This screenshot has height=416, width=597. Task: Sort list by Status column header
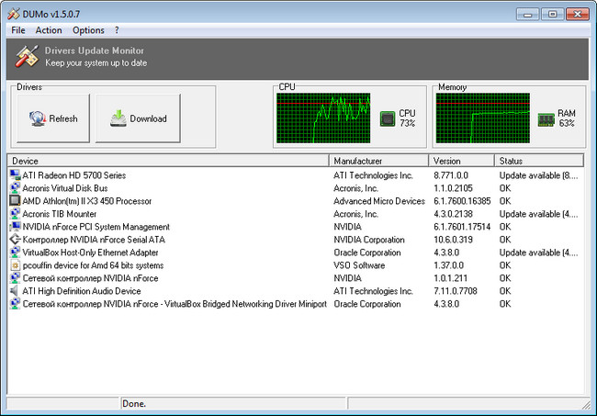(x=537, y=161)
